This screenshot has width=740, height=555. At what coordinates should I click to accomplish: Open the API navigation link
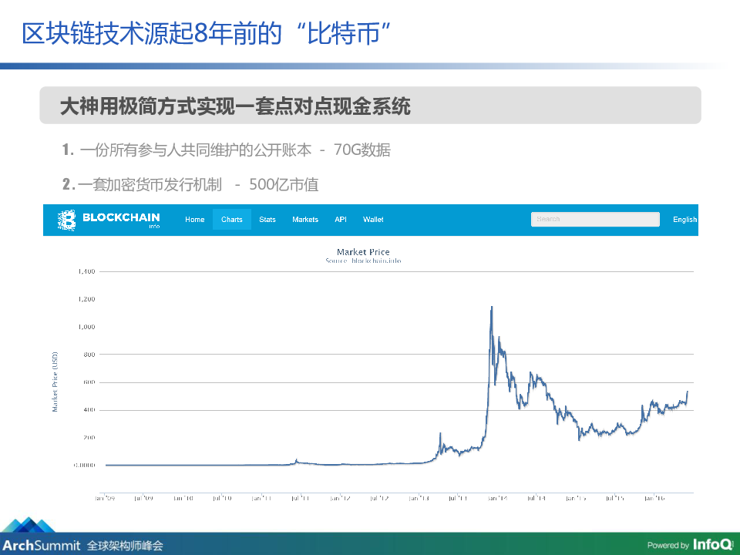click(341, 220)
